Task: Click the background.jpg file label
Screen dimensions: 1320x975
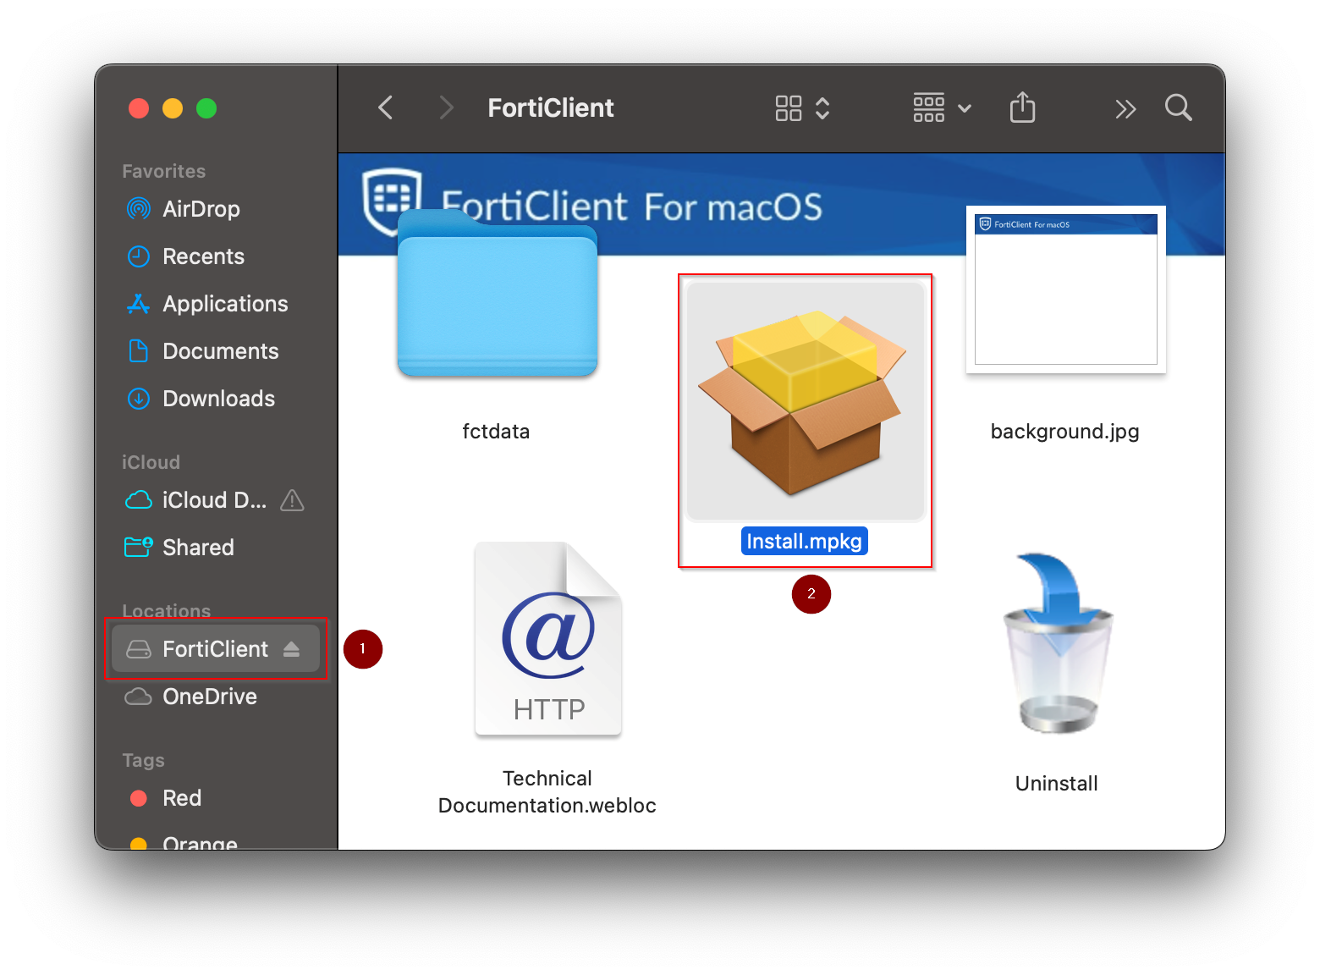Action: coord(1064,432)
